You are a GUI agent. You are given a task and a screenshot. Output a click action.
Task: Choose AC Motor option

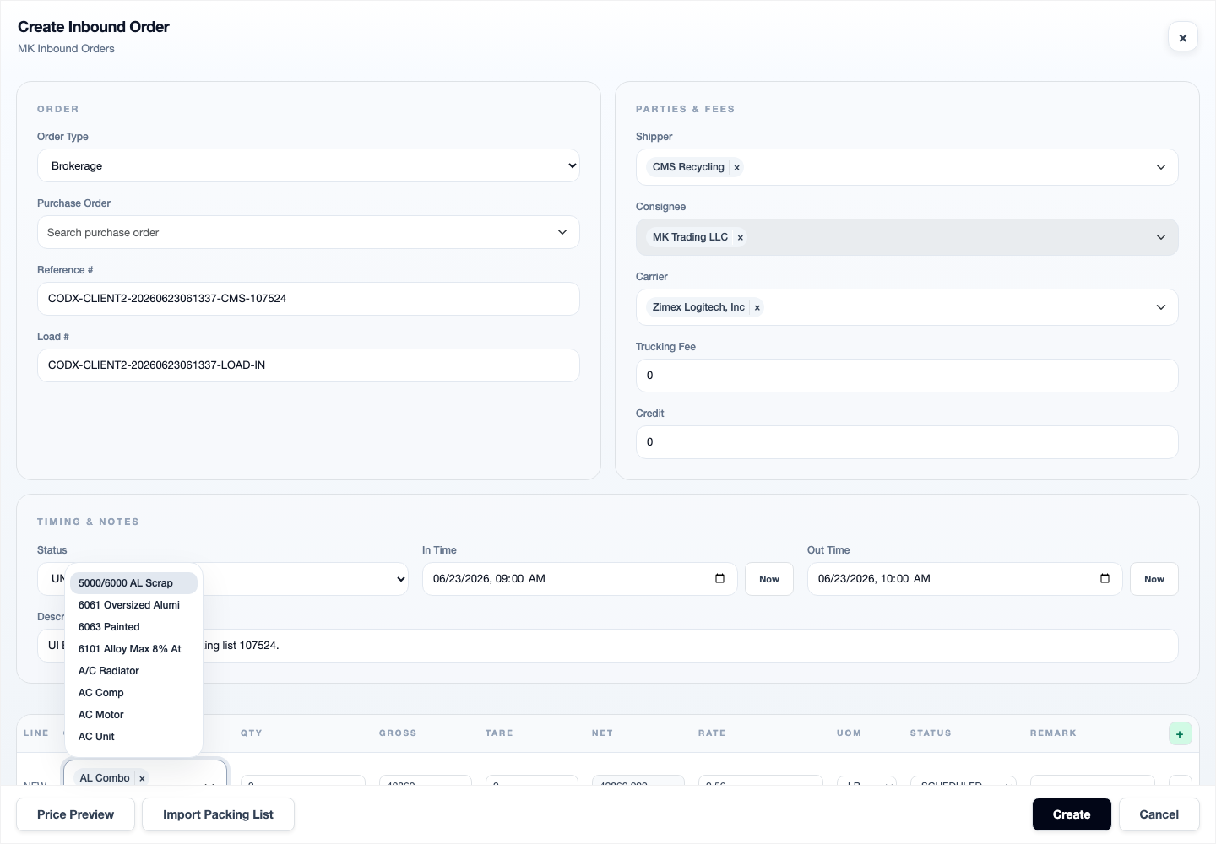click(133, 715)
